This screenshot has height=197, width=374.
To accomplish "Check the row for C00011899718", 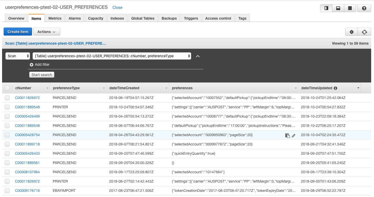I will (x=7, y=144).
